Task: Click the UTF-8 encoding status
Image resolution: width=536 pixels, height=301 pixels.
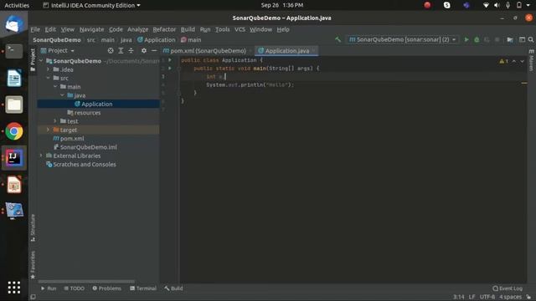Action: 487,297
